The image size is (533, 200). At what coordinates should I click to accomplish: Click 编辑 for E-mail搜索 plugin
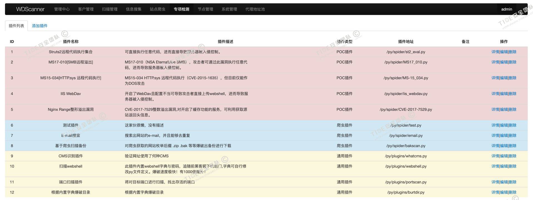click(x=504, y=135)
